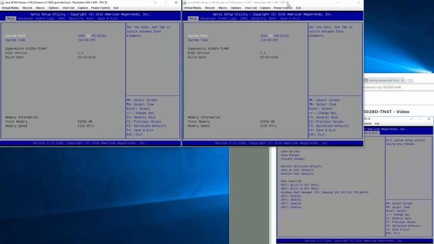Click System Date in left BIOS window
The height and width of the screenshot is (244, 434).
click(x=15, y=36)
